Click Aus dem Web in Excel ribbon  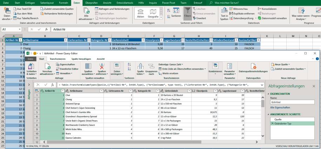coord(23,14)
